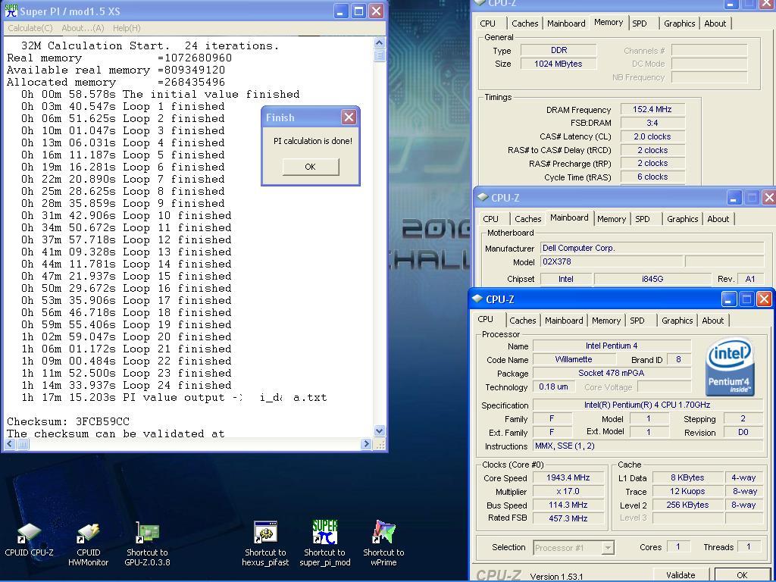Click the Super PI title bar icon
This screenshot has width=776, height=582.
point(11,11)
